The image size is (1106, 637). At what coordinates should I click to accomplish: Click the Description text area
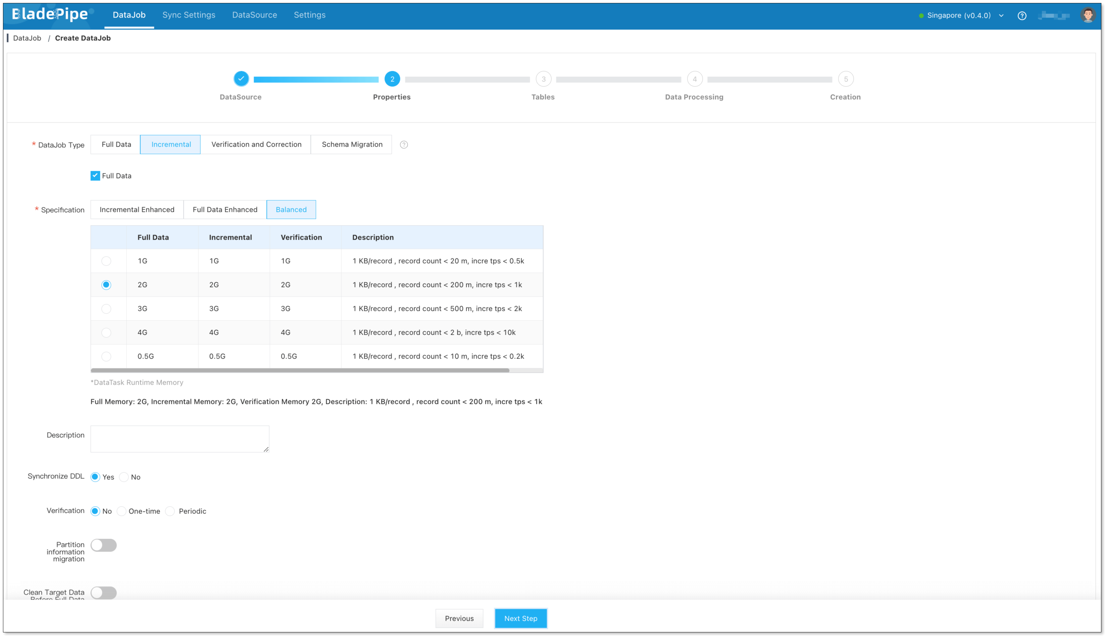pos(180,439)
